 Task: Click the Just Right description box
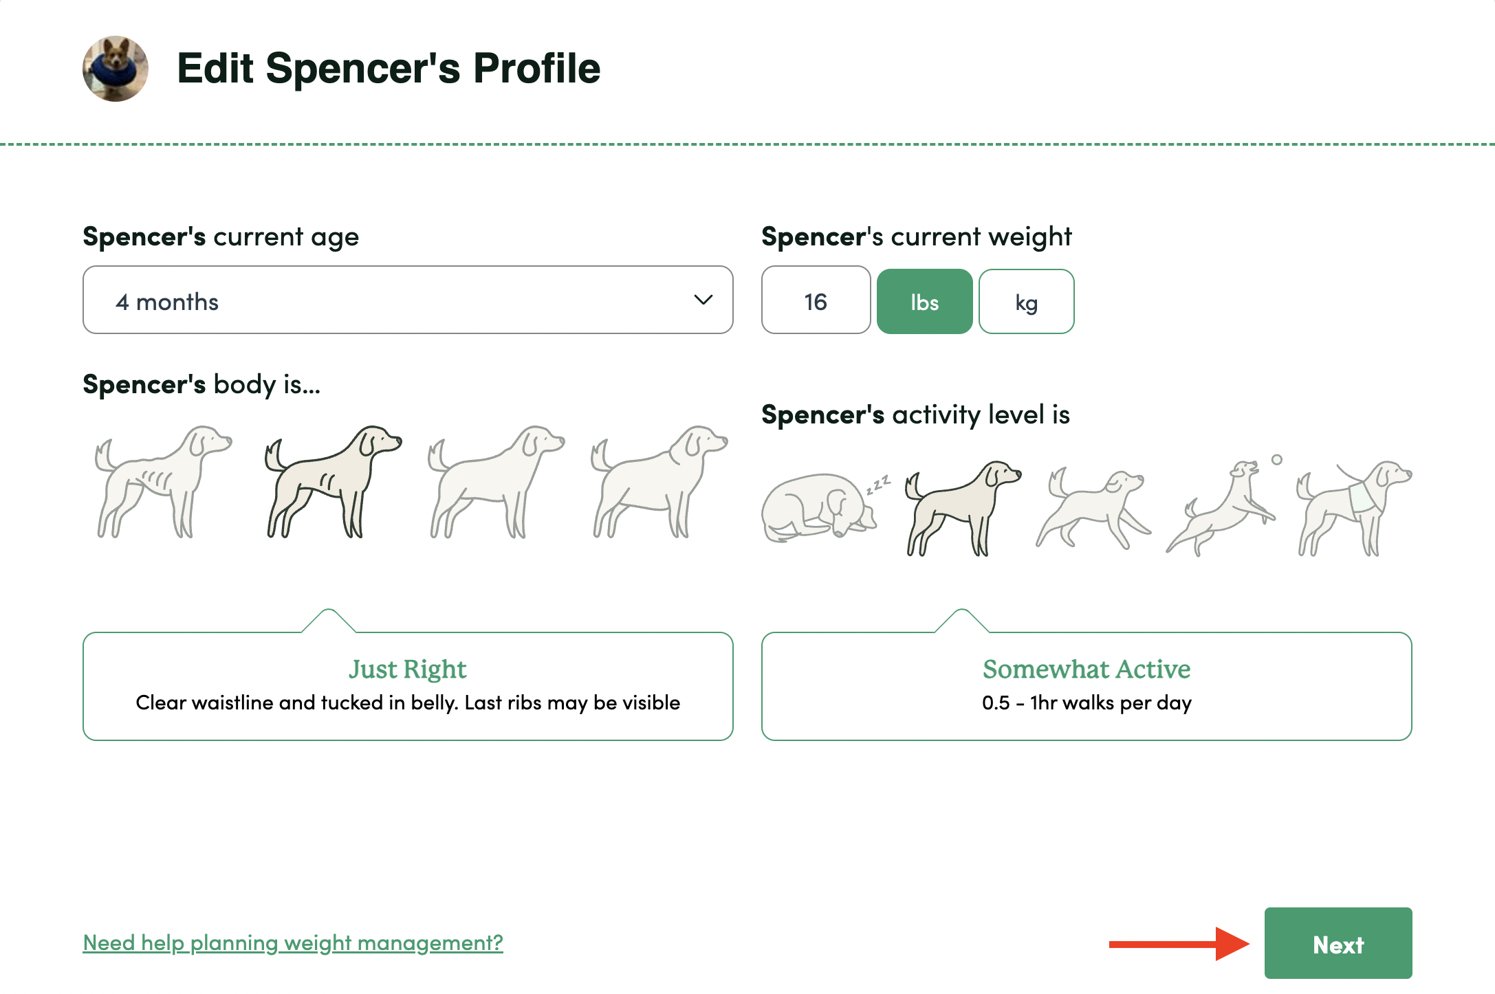[407, 686]
